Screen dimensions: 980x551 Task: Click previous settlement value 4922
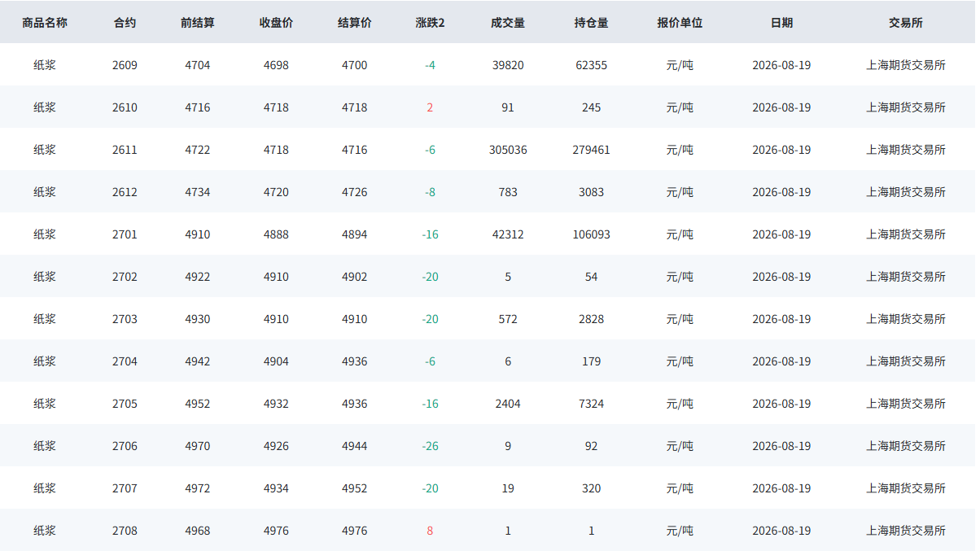point(198,277)
